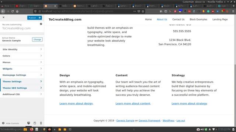236x132 pixels.
Task: Follow 'Learn more about design' link
Action: 76,103
